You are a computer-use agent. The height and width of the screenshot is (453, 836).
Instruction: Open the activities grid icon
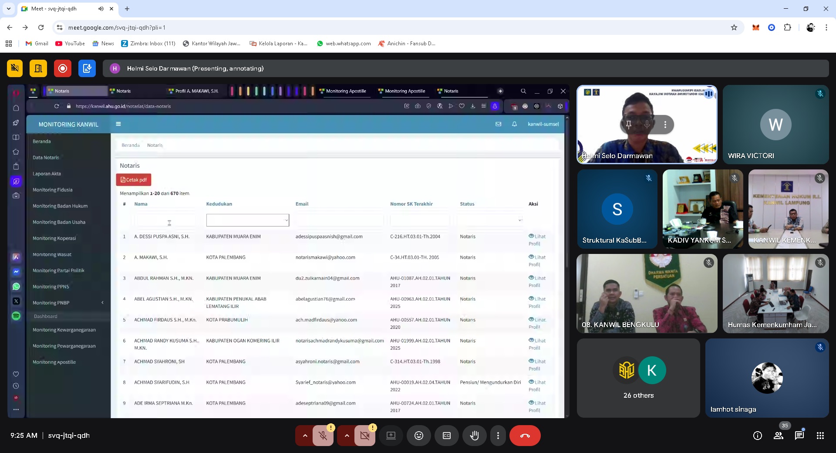click(x=820, y=436)
